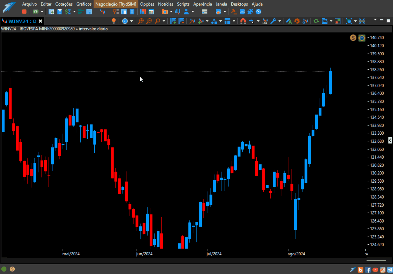This screenshot has height=274, width=393.
Task: Open the Scripts menu
Action: [183, 4]
